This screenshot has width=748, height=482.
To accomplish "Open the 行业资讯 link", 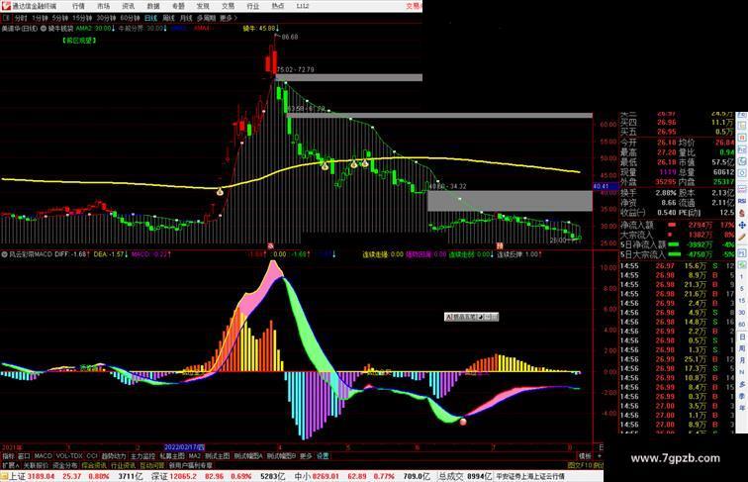I will [x=123, y=465].
